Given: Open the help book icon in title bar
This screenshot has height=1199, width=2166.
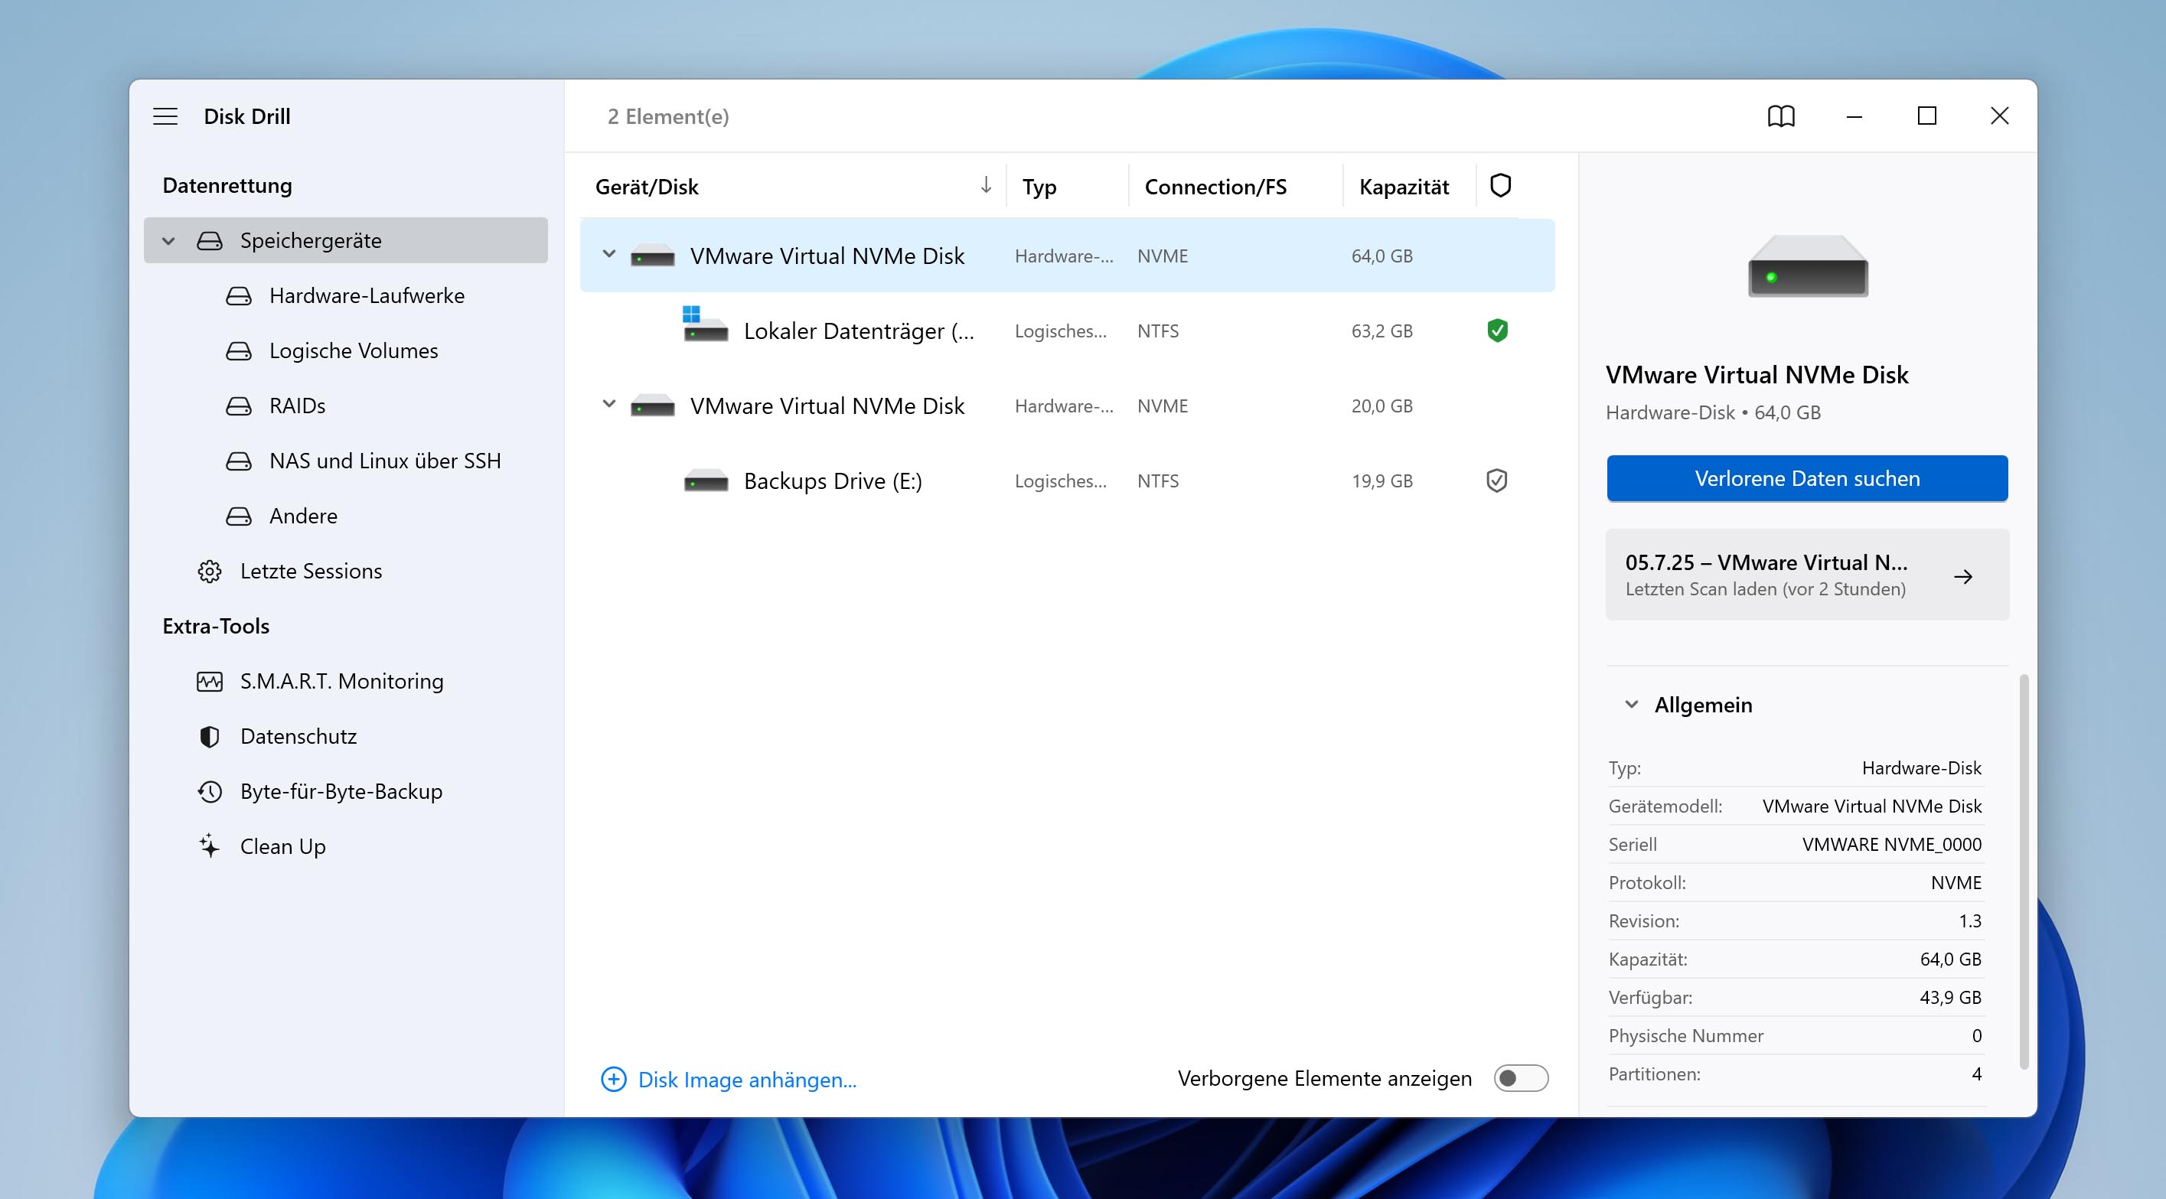Looking at the screenshot, I should [x=1781, y=116].
